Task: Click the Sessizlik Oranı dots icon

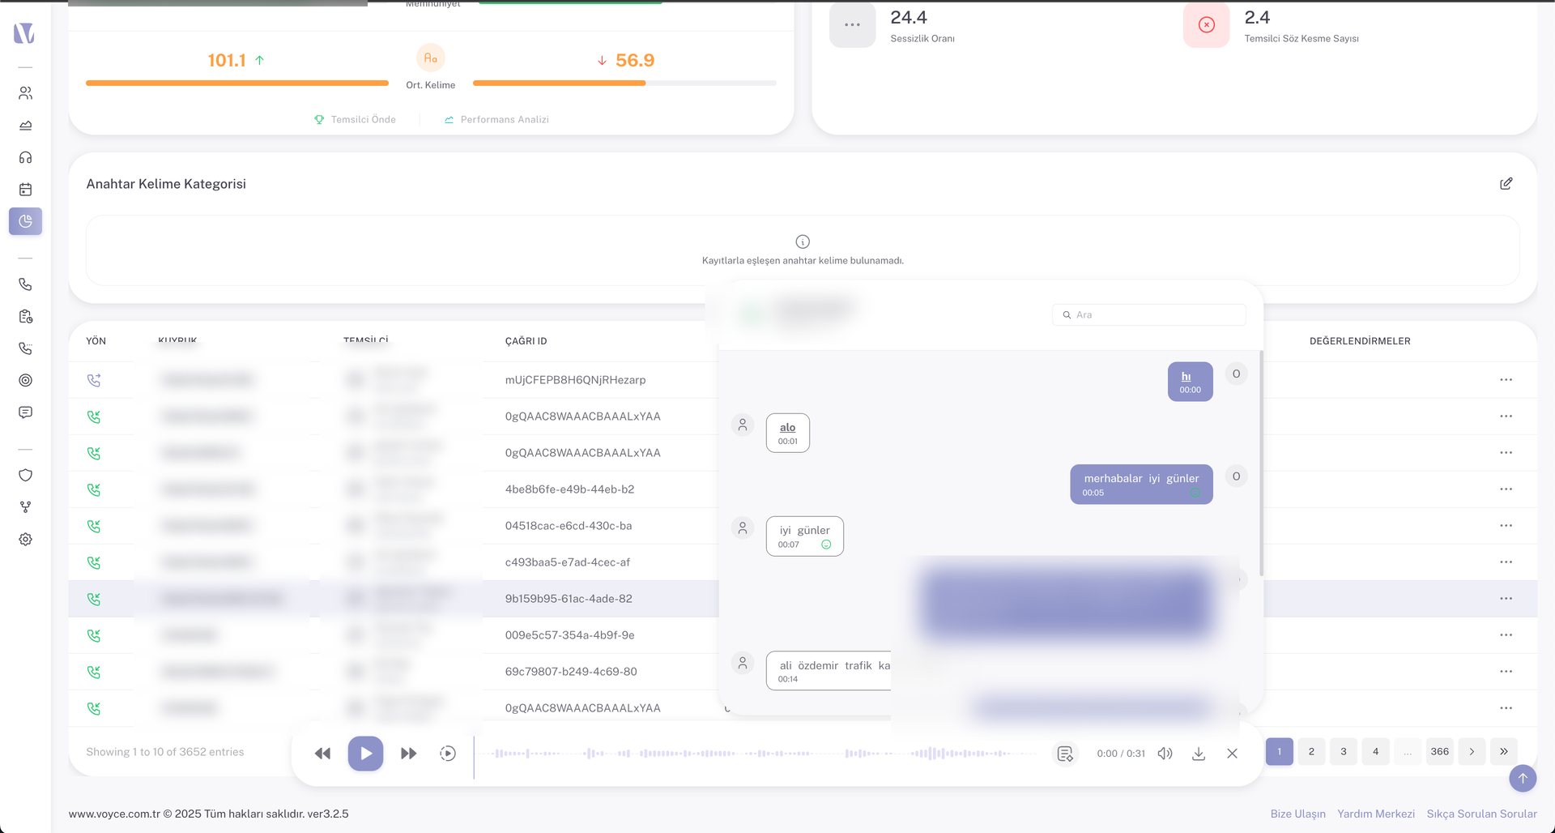Action: (852, 25)
